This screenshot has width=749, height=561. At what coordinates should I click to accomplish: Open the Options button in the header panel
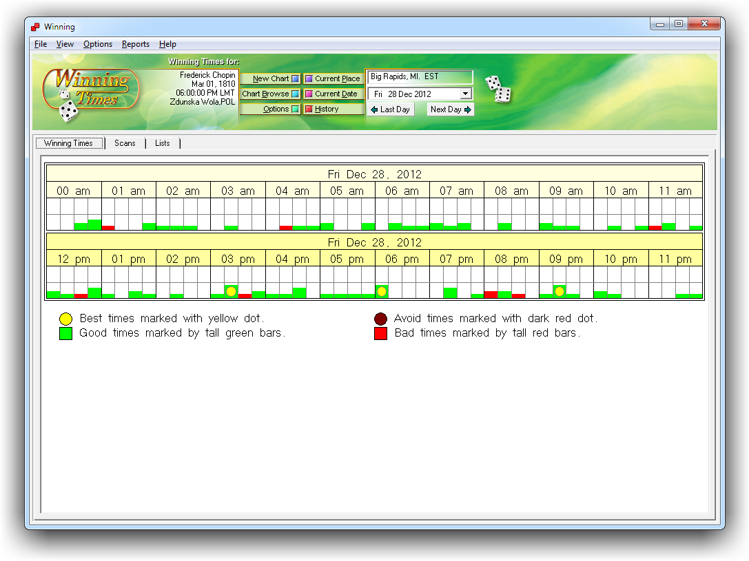tap(270, 109)
